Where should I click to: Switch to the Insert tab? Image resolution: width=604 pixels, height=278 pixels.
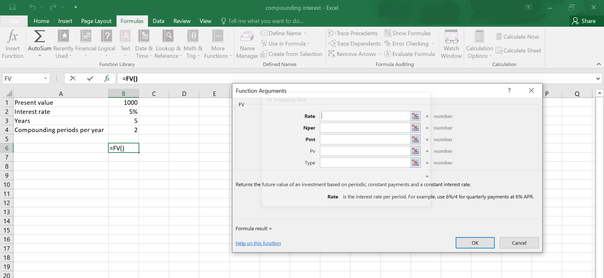pyautogui.click(x=65, y=21)
